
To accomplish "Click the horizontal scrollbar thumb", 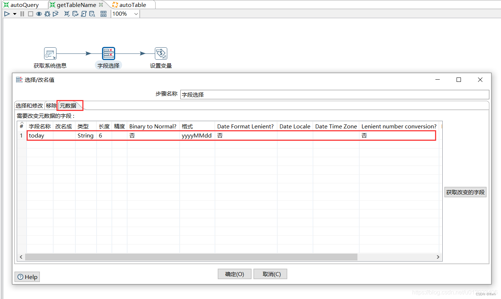I will (191, 257).
